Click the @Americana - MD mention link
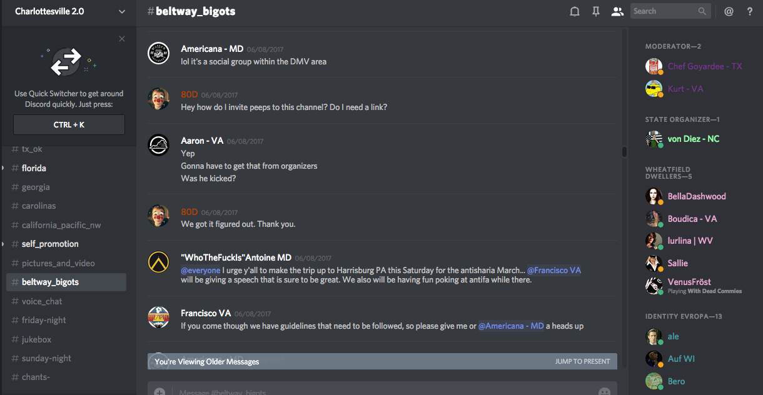The image size is (763, 395). click(511, 326)
